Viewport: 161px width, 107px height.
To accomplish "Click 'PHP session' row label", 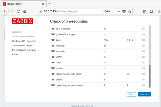I will coord(57,68).
